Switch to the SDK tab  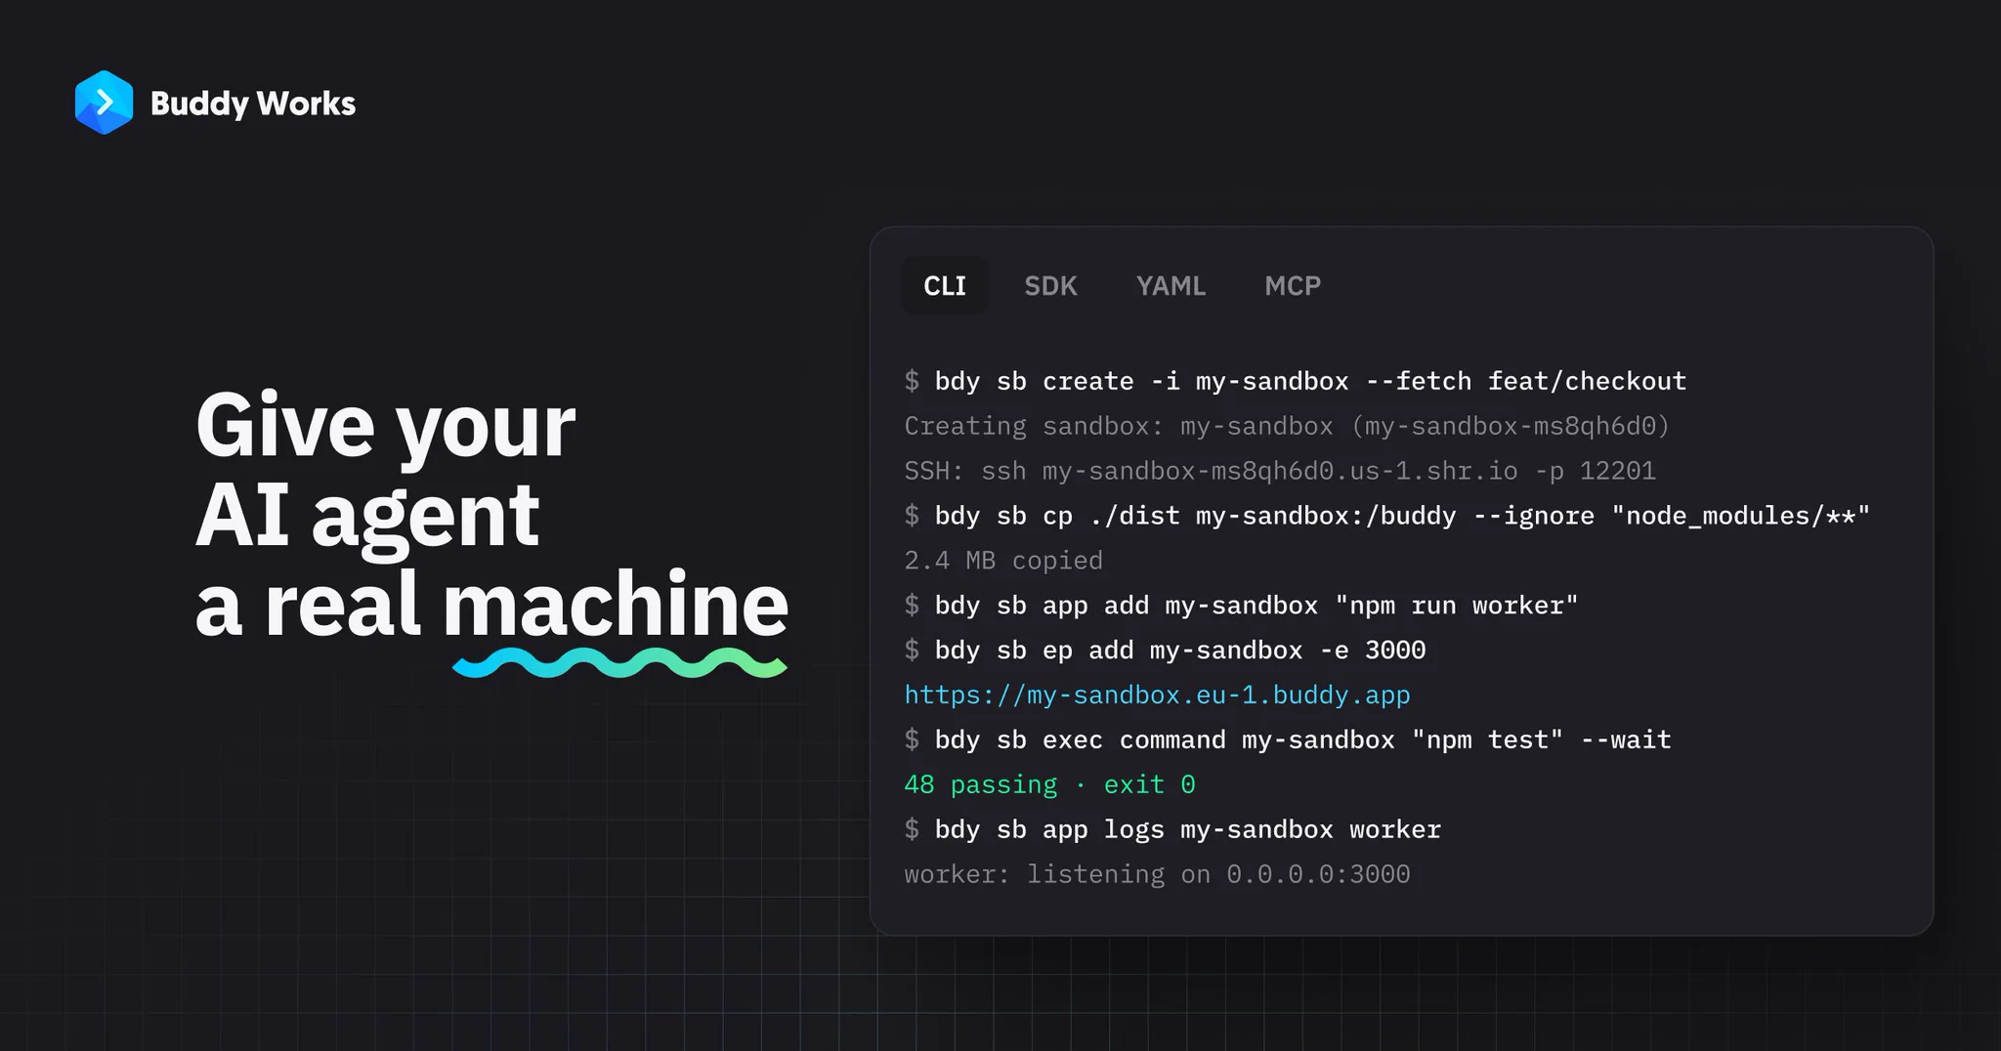click(1050, 285)
